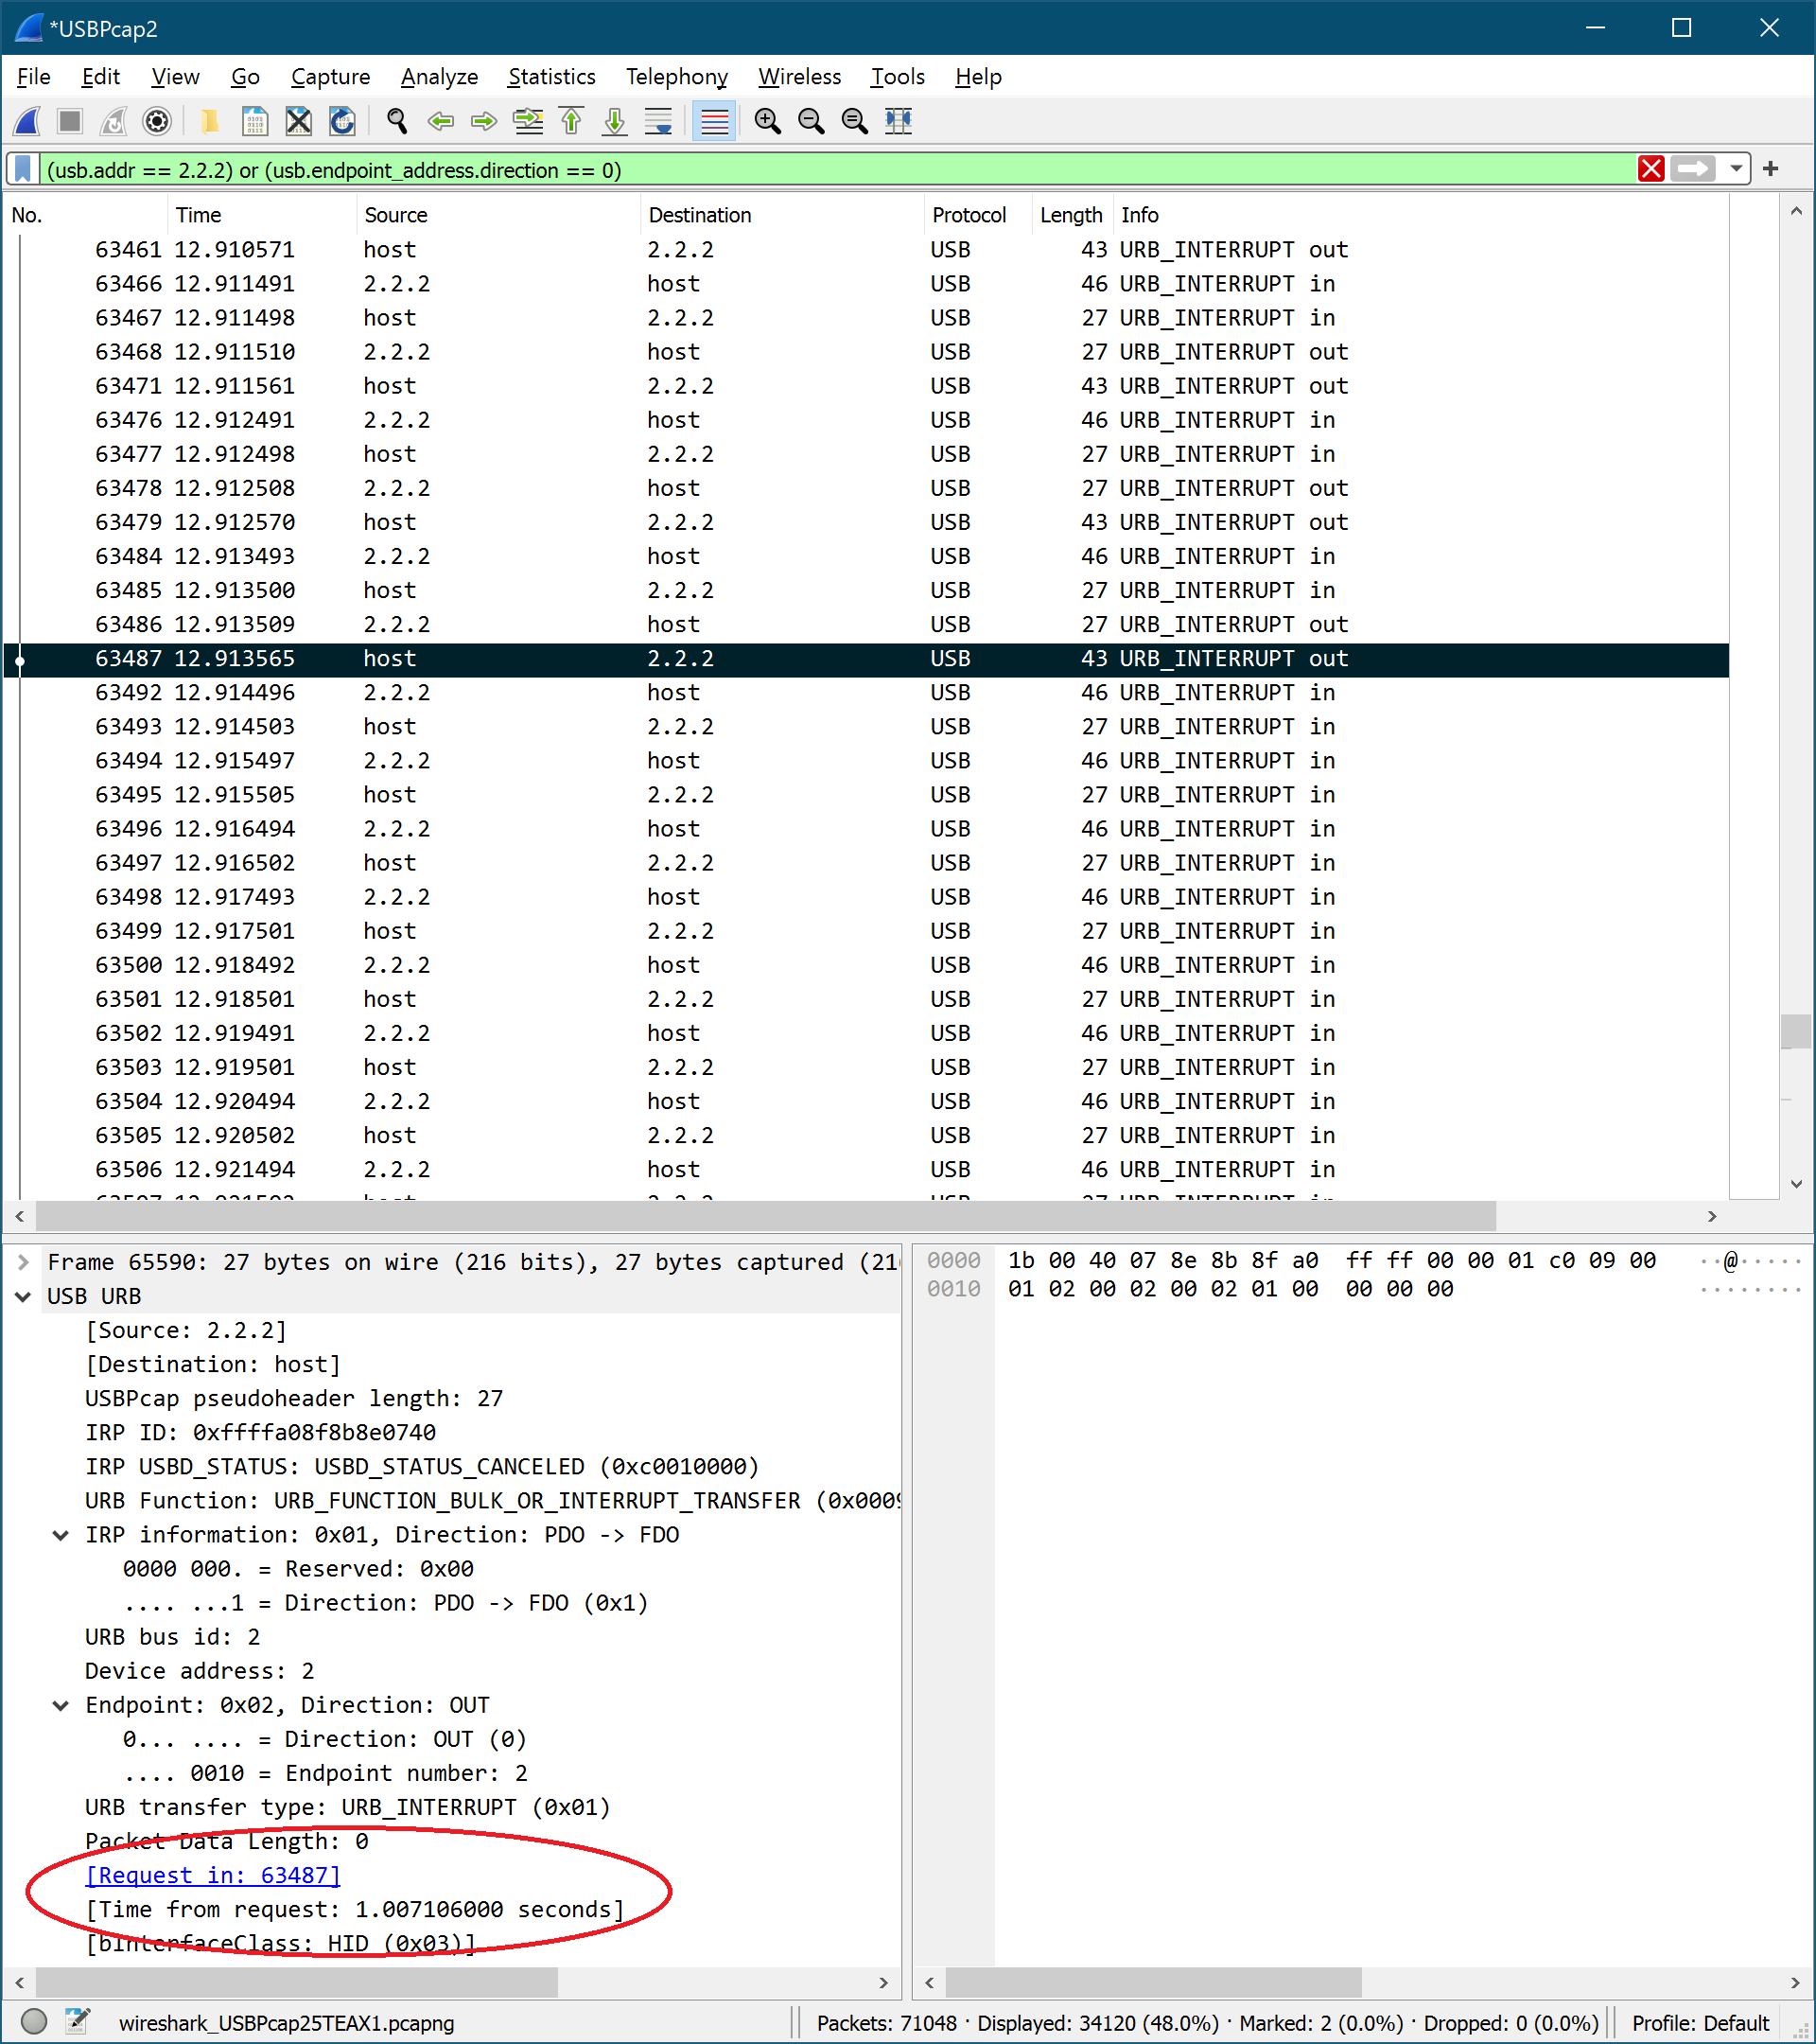Open the Analyze menu
The image size is (1816, 2044).
439,77
